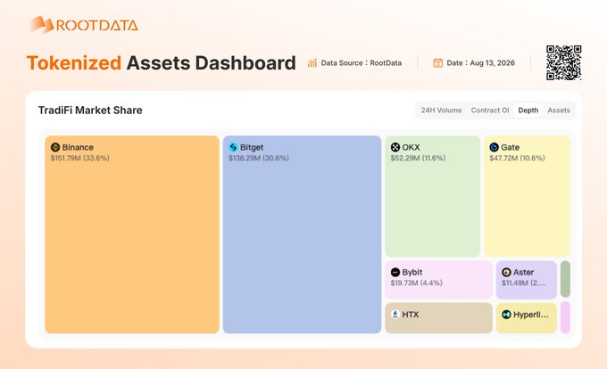
Task: Click the Hyperliquid logo icon
Action: point(506,315)
